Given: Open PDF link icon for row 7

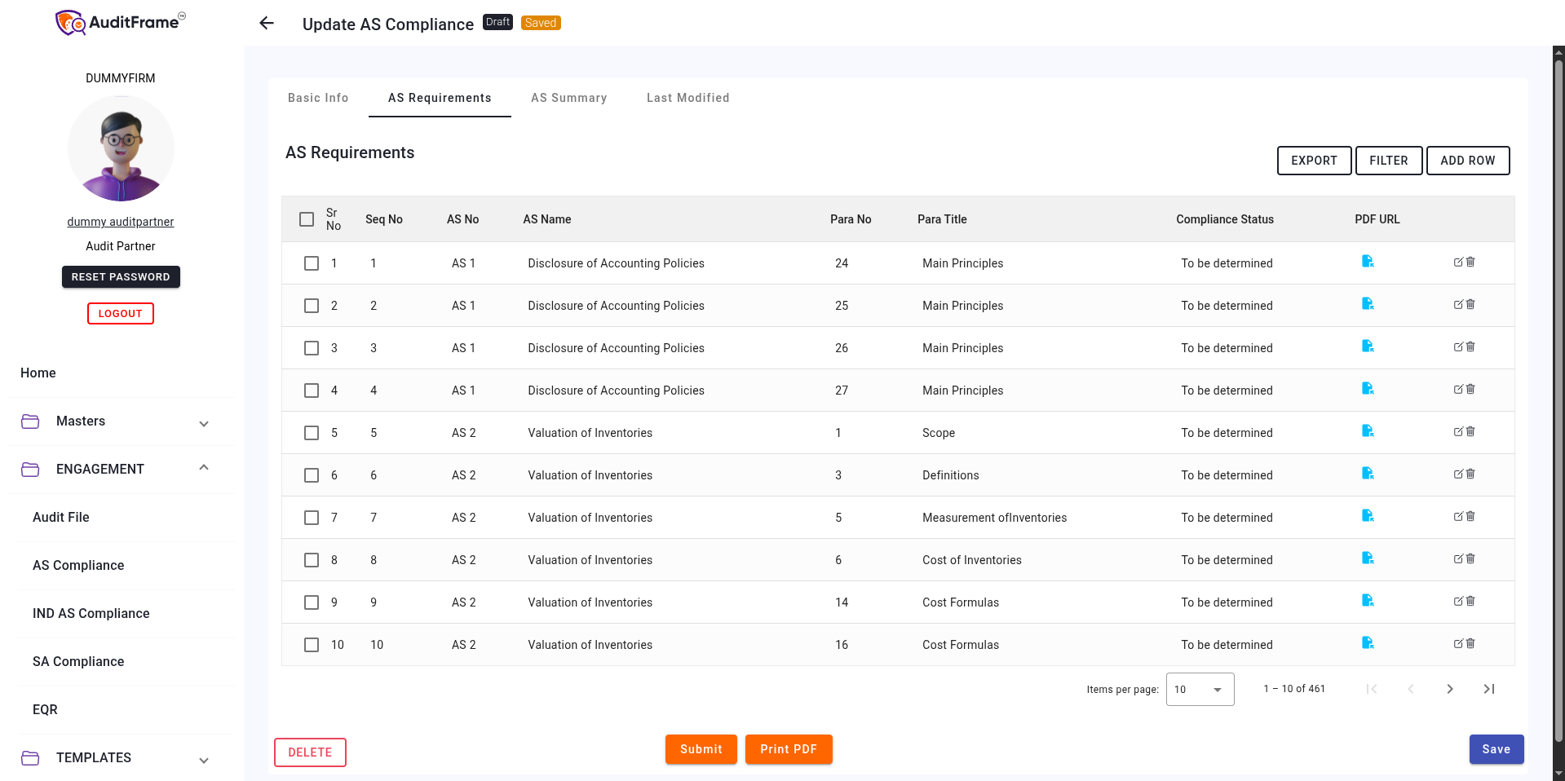Looking at the screenshot, I should click(x=1368, y=516).
